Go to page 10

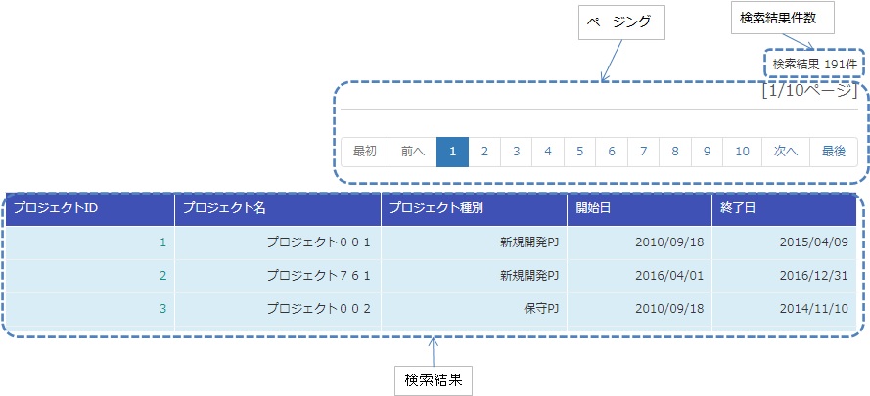click(743, 152)
